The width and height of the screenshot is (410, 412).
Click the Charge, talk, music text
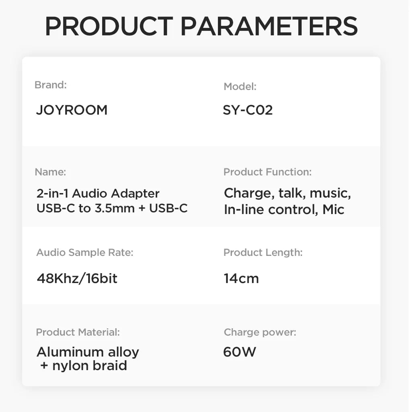pos(287,193)
